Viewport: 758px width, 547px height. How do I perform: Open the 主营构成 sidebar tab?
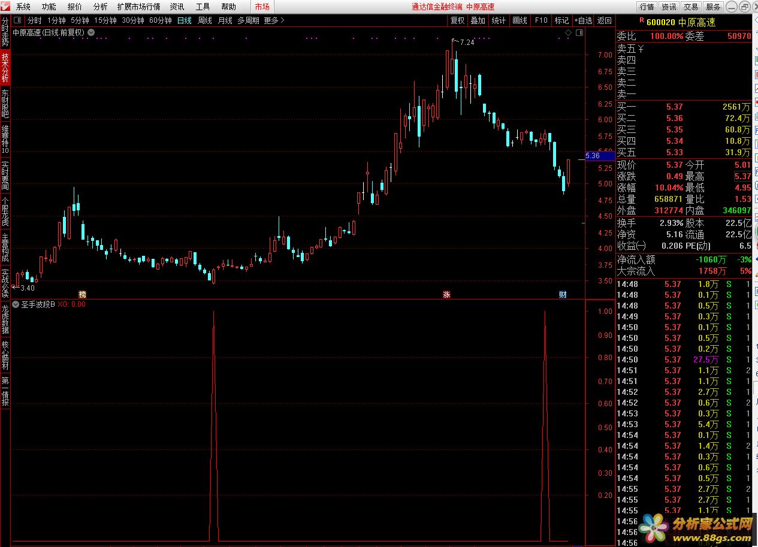(x=5, y=246)
